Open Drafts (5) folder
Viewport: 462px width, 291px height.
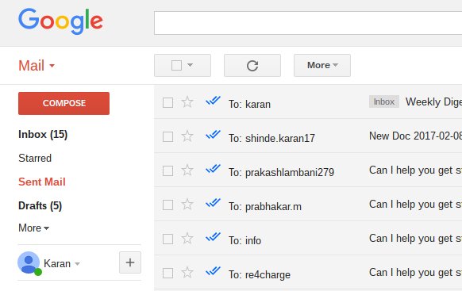point(40,205)
